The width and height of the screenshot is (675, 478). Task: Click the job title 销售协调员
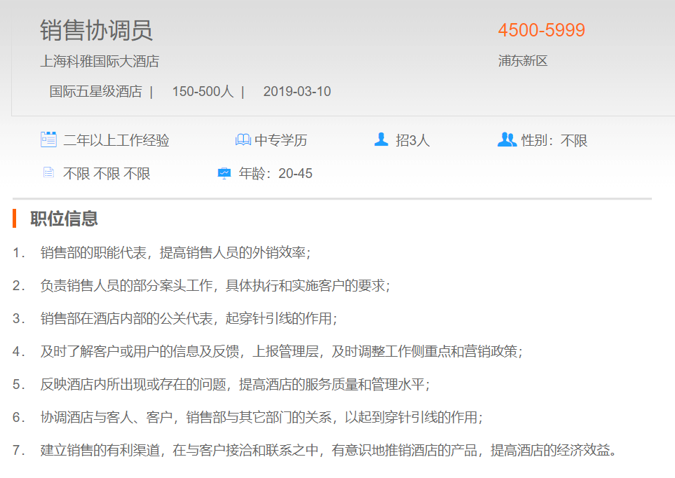pyautogui.click(x=96, y=30)
